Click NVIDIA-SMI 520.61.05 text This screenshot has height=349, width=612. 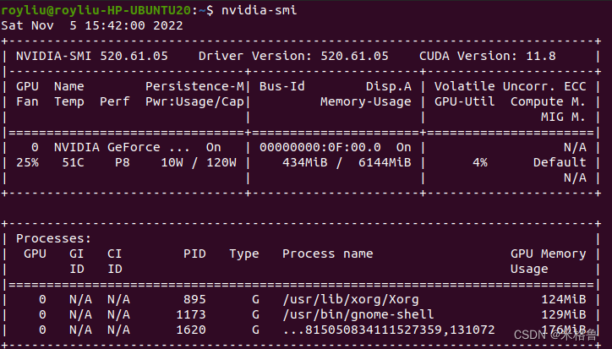click(92, 57)
